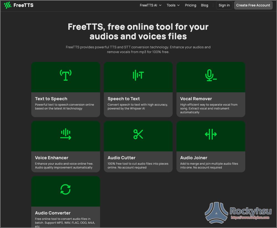The image size is (277, 228).
Task: Open the Audio Joiner title link
Action: coord(194,158)
